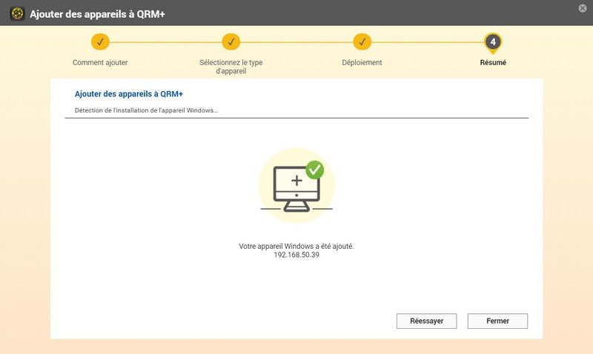Click the 'Résumé' step label
The height and width of the screenshot is (354, 593).
pos(493,63)
